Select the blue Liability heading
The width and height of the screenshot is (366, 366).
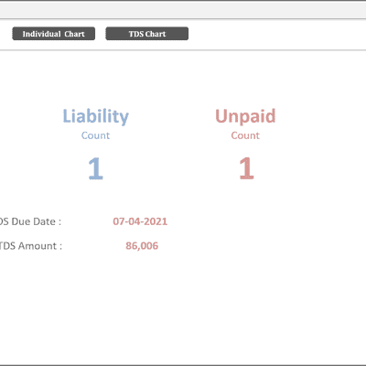[96, 116]
